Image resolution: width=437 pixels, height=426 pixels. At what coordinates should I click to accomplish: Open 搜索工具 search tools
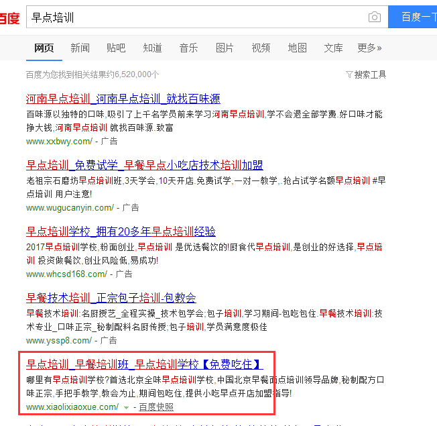click(x=370, y=74)
